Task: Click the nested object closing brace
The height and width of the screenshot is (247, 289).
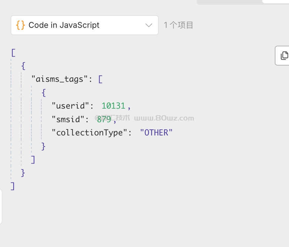Action: point(44,146)
